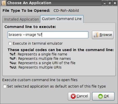Click the %u single URI hint
Image resolution: width=118 pixels, height=104 pixels.
43,63
